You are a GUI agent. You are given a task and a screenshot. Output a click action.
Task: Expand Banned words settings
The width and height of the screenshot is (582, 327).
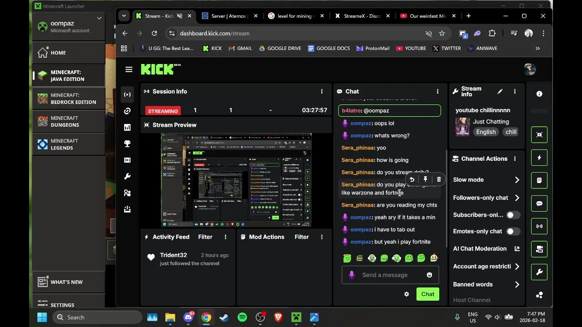tap(517, 284)
